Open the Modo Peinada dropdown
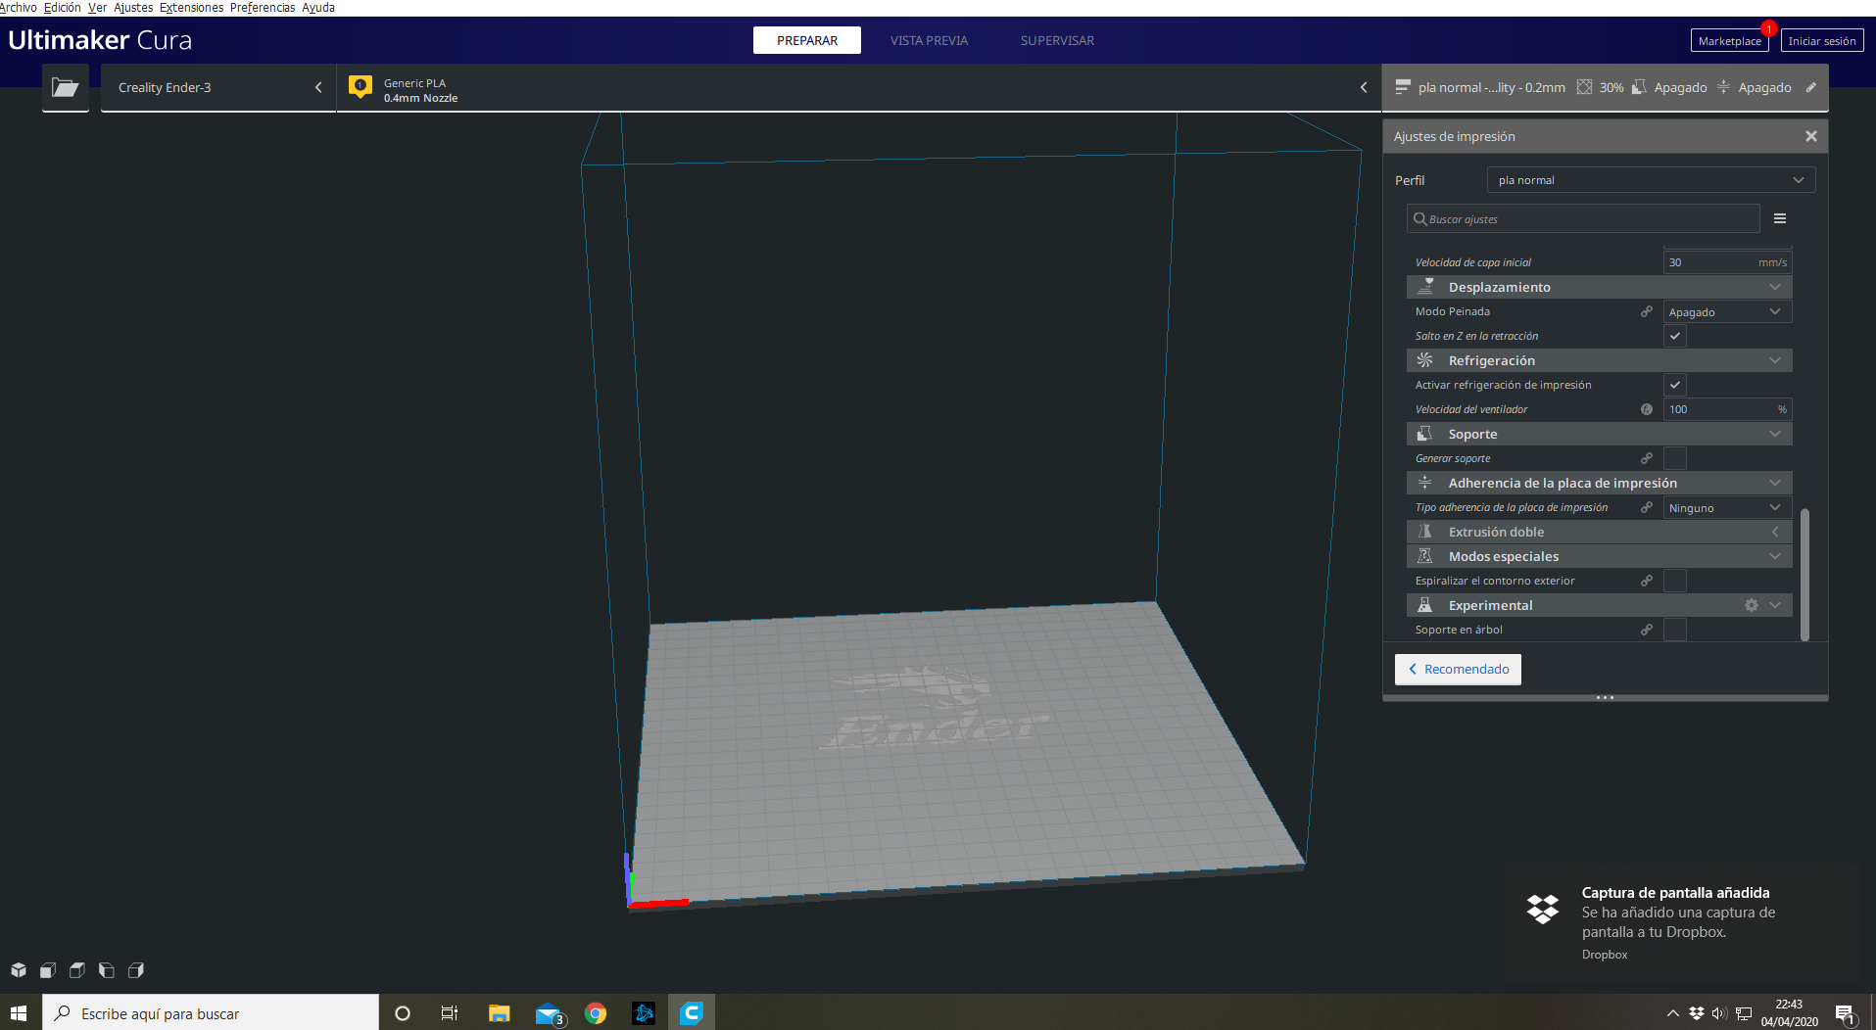The image size is (1876, 1030). [x=1728, y=311]
